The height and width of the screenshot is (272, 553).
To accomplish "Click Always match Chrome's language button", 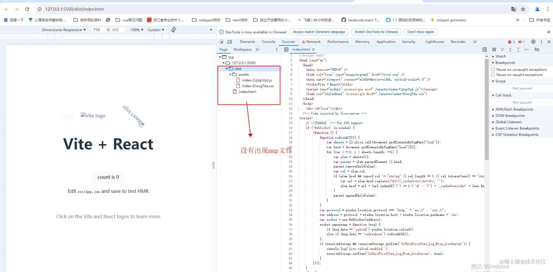I will click(x=319, y=32).
